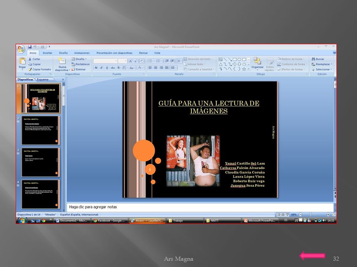Toggle align text right button
Screen dimensions: 357x267
(161, 67)
